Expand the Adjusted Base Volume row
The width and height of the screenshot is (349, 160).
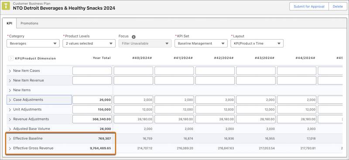10,129
